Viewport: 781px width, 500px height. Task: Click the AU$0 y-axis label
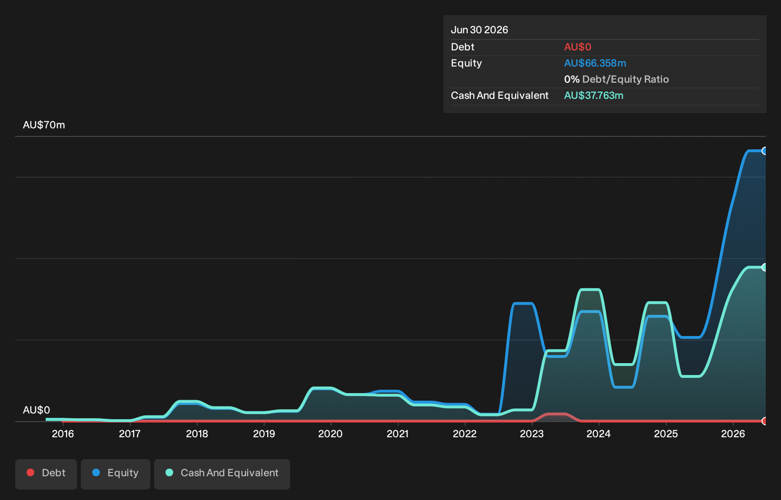click(x=36, y=410)
